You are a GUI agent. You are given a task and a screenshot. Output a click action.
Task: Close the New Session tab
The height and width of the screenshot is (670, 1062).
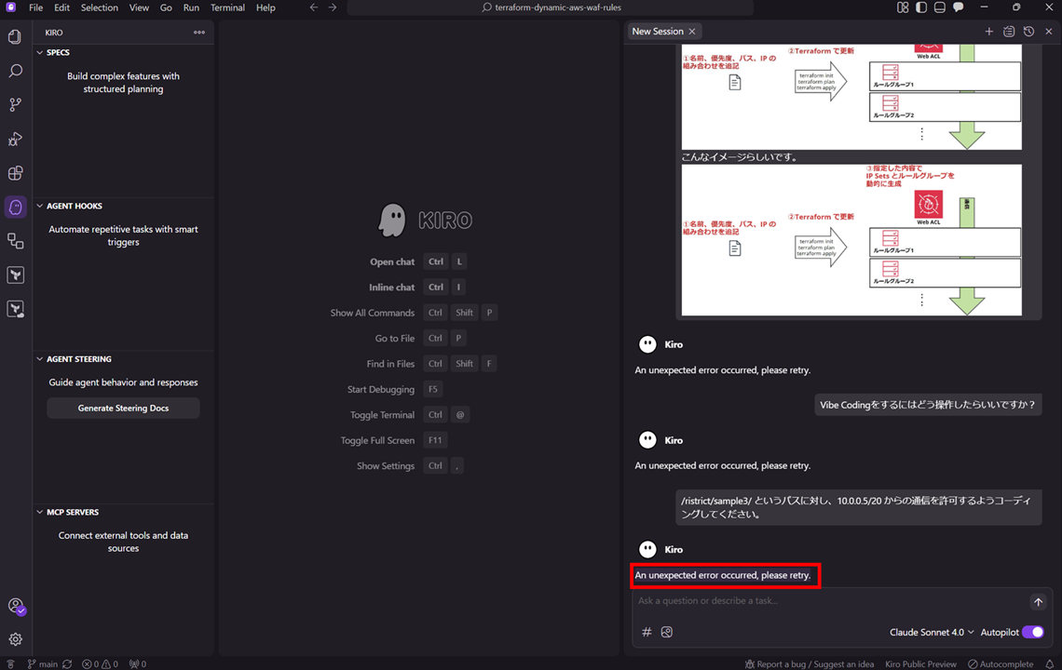click(x=692, y=32)
